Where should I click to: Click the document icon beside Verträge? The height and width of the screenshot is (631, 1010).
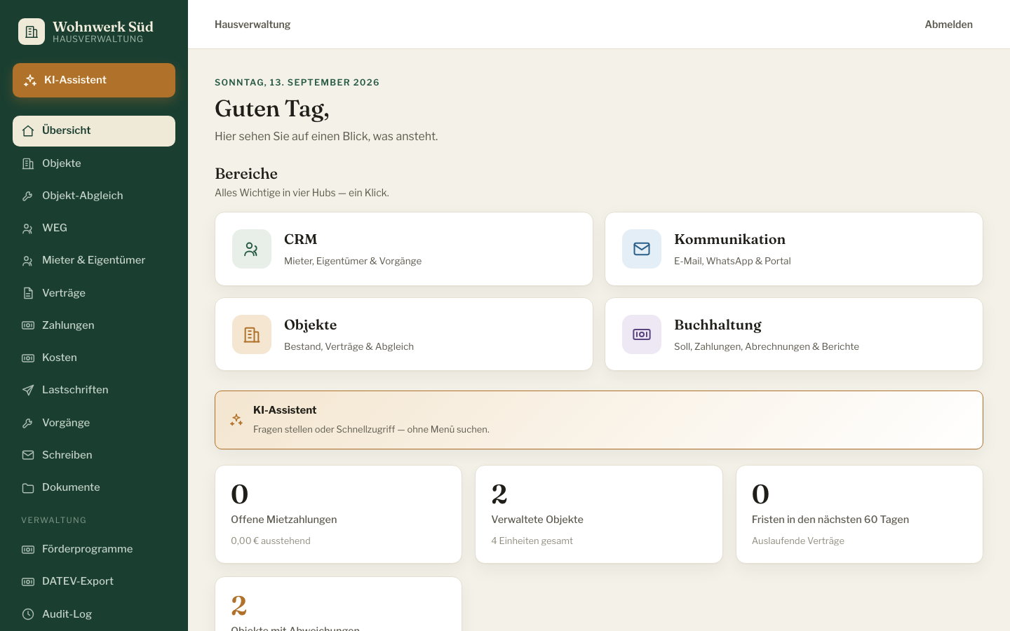(x=28, y=293)
